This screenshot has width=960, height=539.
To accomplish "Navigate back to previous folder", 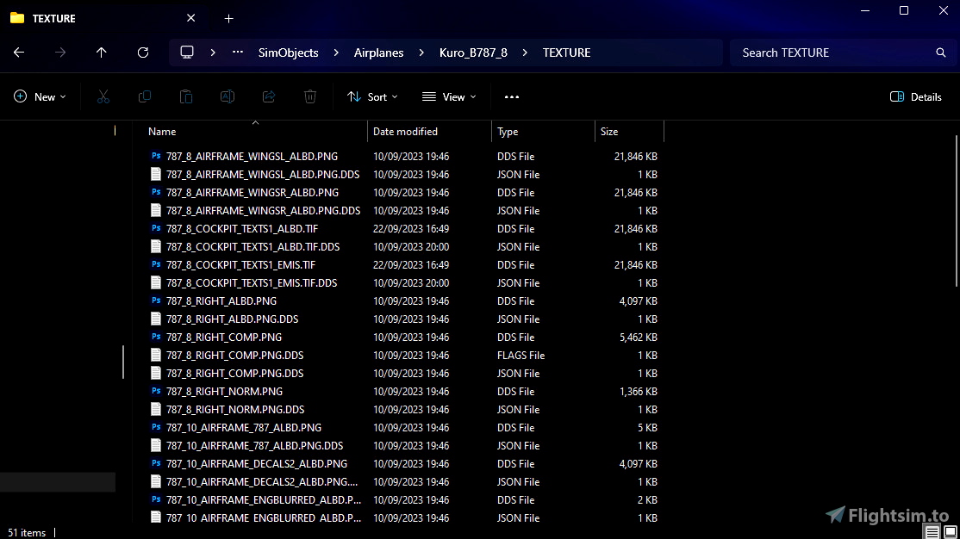I will (19, 53).
